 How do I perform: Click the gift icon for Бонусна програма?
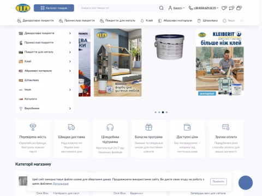pos(148,127)
